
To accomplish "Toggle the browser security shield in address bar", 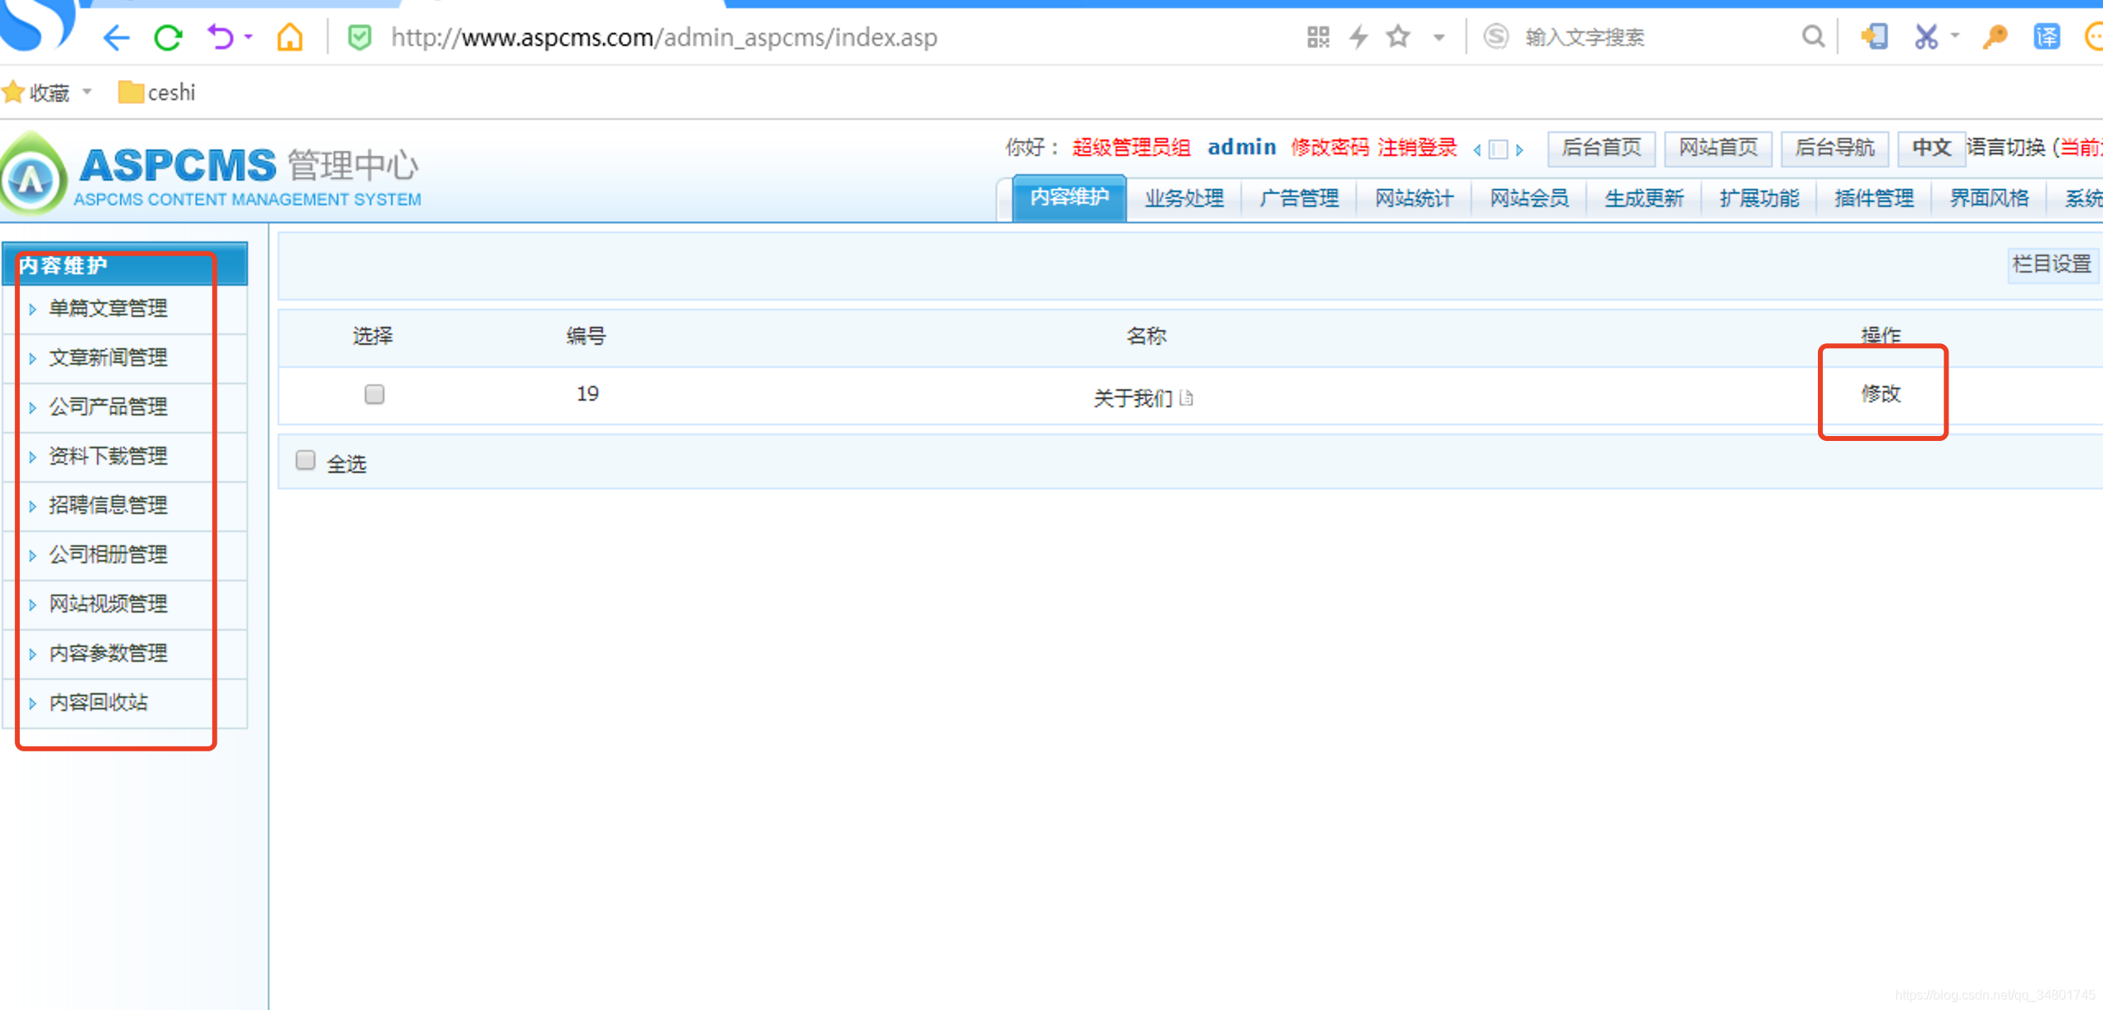I will coord(360,36).
